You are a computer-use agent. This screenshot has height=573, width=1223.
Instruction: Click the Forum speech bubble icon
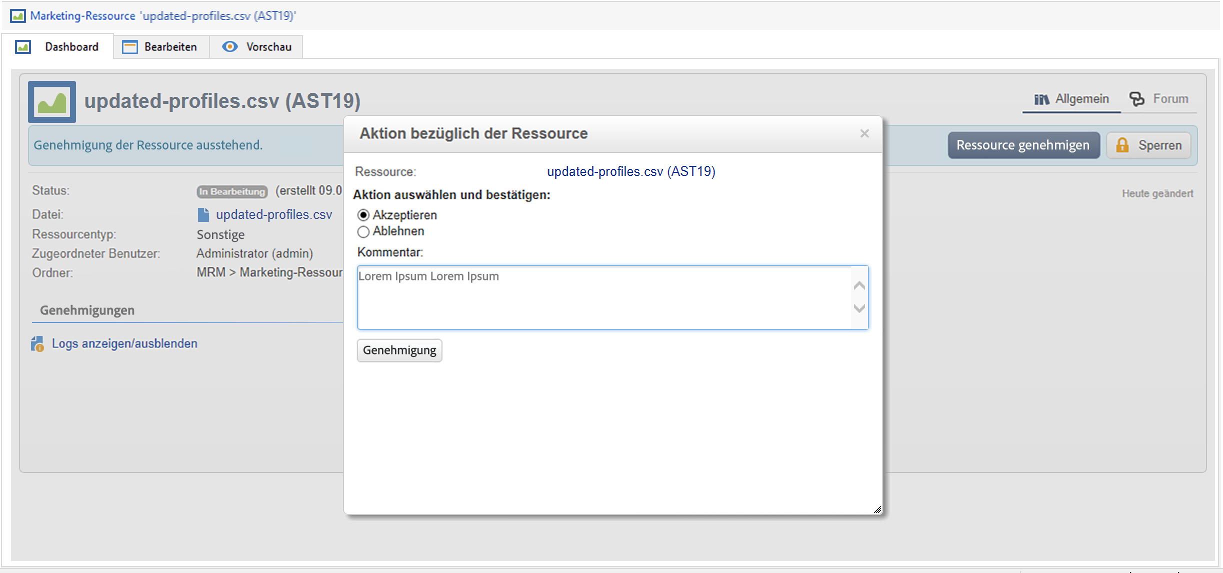pyautogui.click(x=1136, y=99)
